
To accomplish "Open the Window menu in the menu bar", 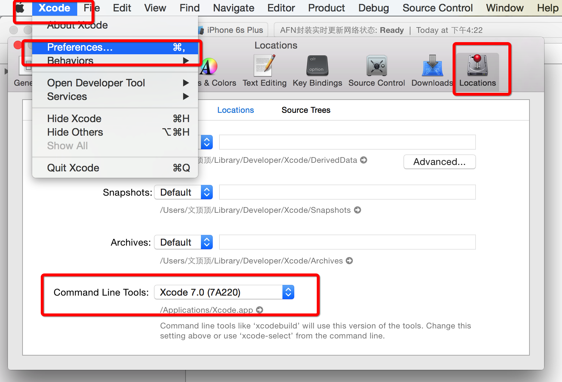I will tap(505, 8).
